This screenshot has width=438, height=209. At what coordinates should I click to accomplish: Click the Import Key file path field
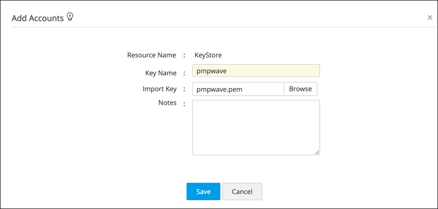pos(238,89)
